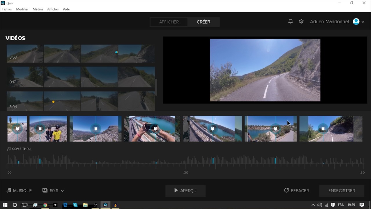The image size is (371, 209).
Task: Click the EFFACER button
Action: (x=297, y=191)
